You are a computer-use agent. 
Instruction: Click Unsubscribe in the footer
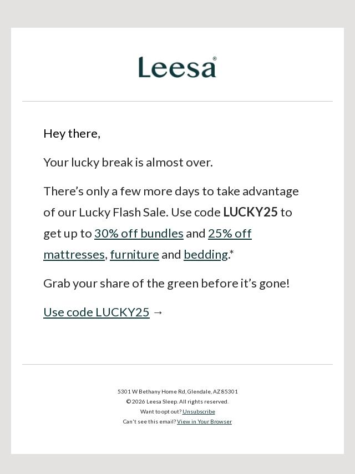(x=199, y=412)
